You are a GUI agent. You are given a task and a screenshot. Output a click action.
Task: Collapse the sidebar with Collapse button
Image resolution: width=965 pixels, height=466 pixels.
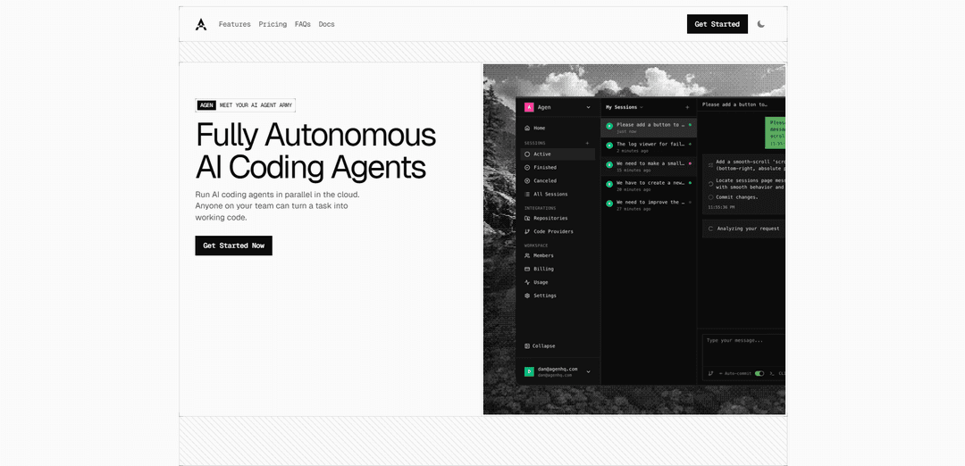click(x=540, y=345)
